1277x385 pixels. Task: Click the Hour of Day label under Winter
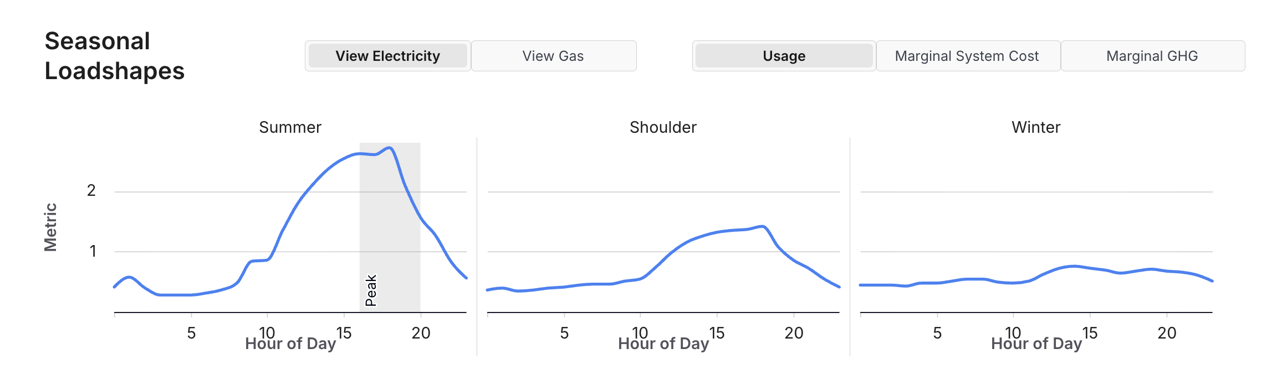[x=1036, y=344]
